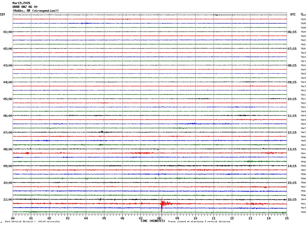Select minute 15 on the bottom time axis
Screen dimensions: 307x225
pyautogui.click(x=287, y=218)
